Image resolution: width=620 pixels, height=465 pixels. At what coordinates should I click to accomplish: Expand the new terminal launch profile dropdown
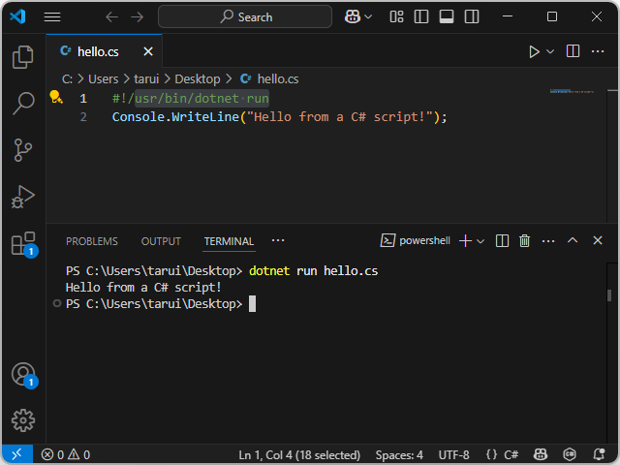(480, 241)
